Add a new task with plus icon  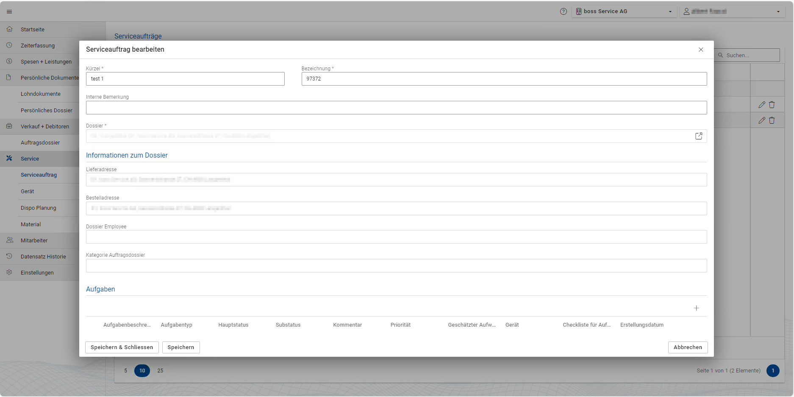point(696,308)
